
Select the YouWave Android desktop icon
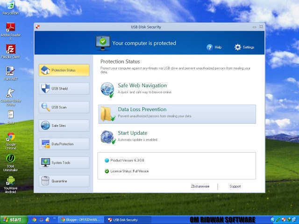point(10,185)
